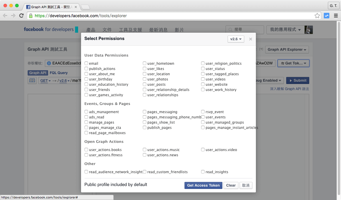Click the bookmark star icon in address bar
Viewport: 341px width, 200px height.
[x=317, y=16]
